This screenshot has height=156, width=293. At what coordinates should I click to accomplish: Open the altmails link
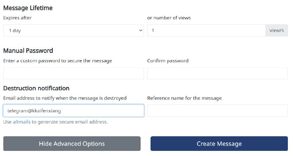(x=22, y=122)
